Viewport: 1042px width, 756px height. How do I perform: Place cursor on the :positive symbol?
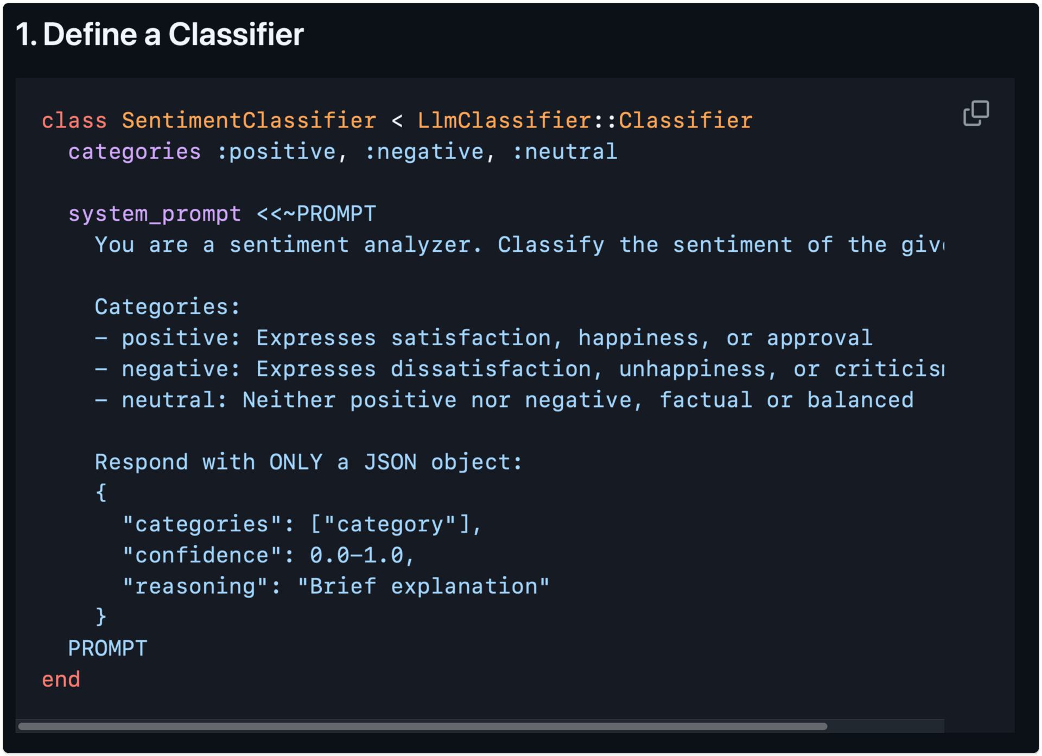(x=276, y=152)
